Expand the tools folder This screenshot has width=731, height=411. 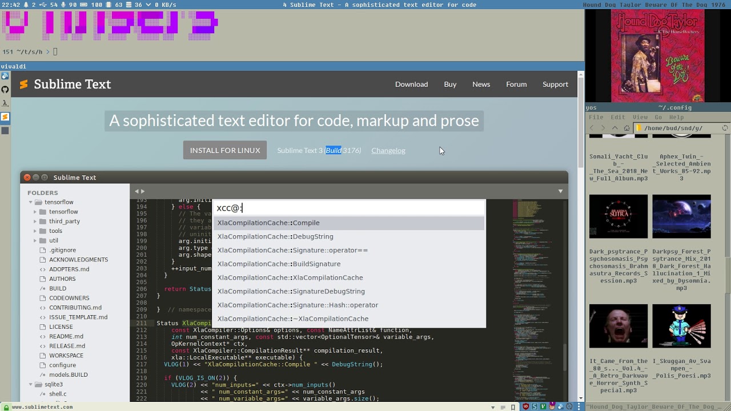click(x=35, y=231)
